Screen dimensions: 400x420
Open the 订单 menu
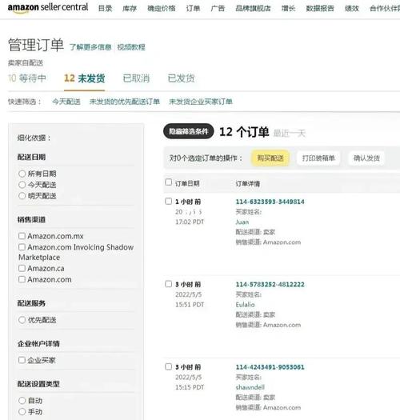[193, 8]
